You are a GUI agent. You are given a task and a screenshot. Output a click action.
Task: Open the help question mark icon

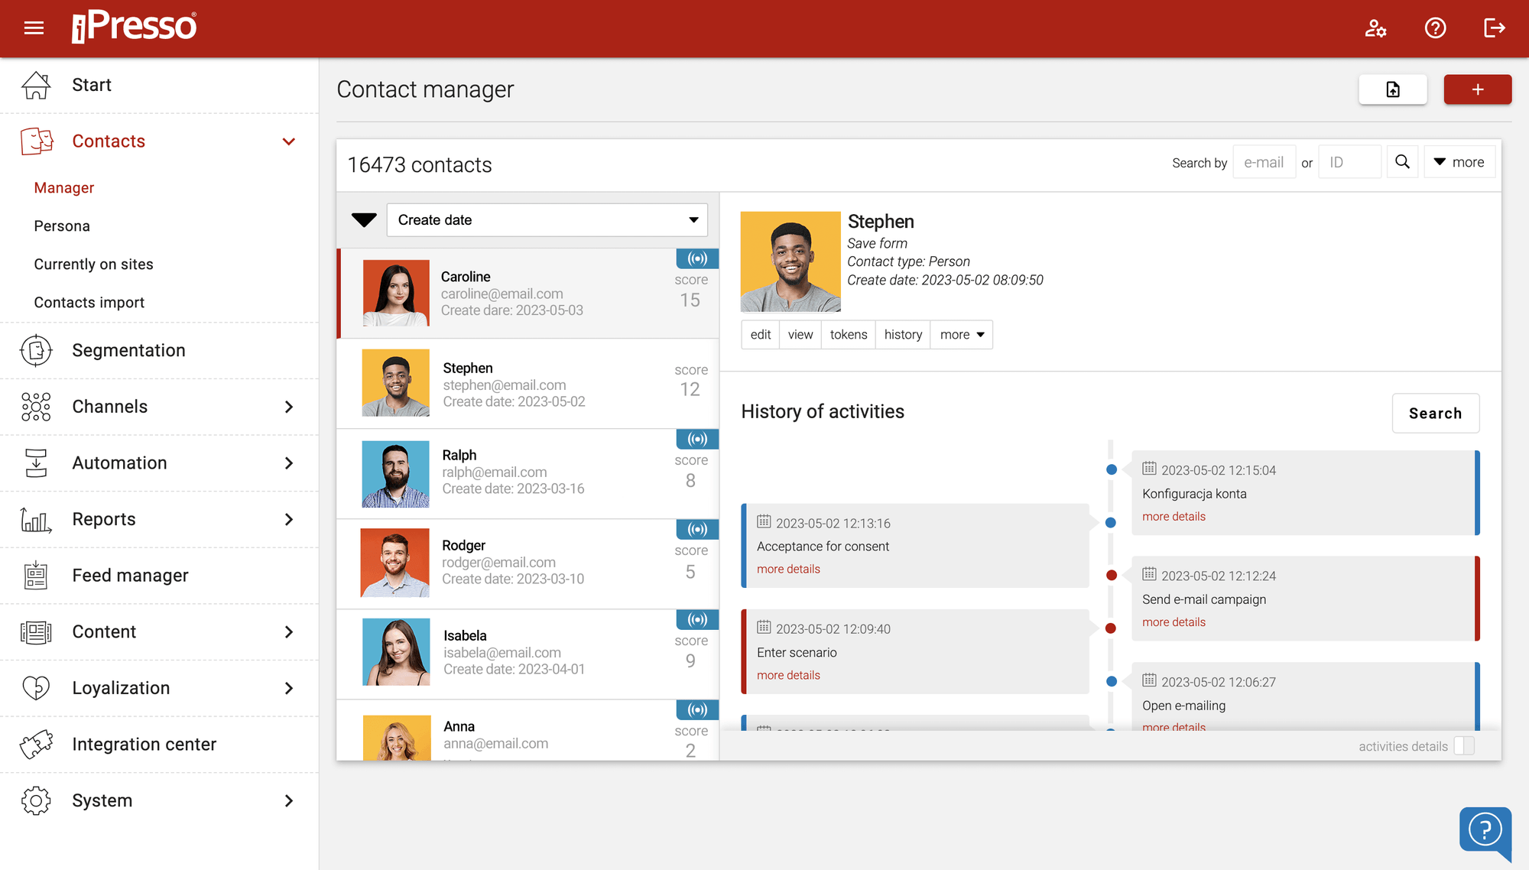coord(1436,28)
